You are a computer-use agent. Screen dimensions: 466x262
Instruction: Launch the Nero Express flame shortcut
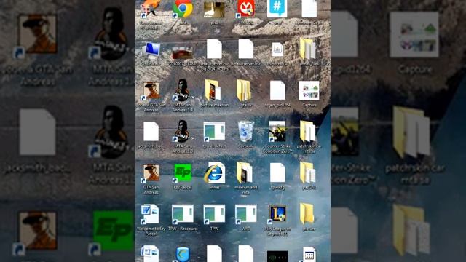coord(151,9)
